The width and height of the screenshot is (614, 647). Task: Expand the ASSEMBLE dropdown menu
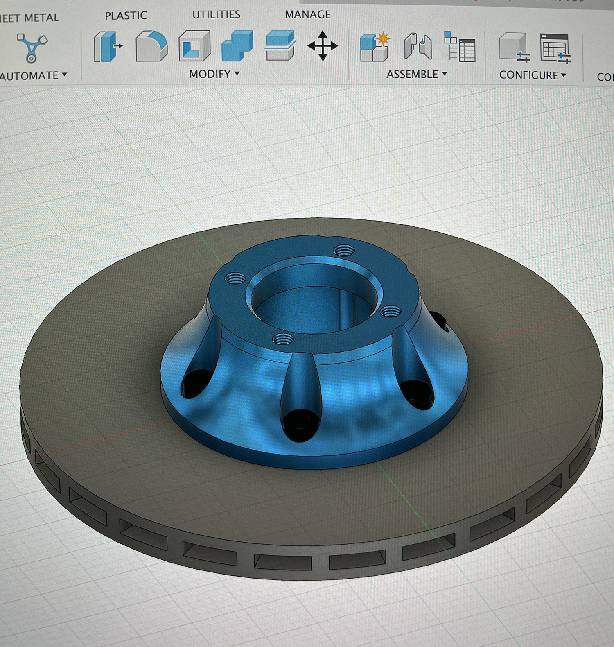(x=417, y=75)
